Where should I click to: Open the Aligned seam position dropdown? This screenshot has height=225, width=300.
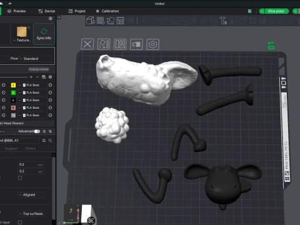[31, 195]
